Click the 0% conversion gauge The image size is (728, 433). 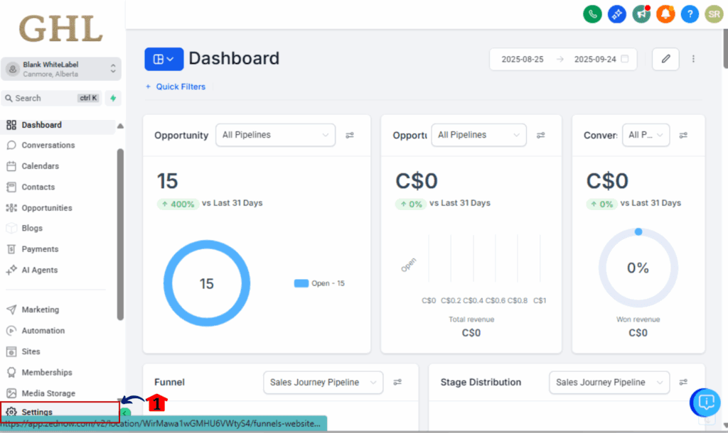click(638, 268)
